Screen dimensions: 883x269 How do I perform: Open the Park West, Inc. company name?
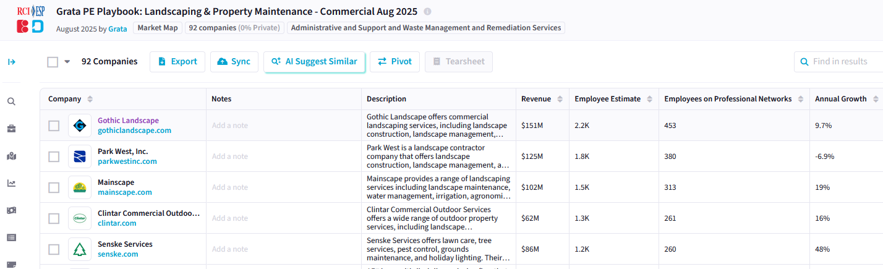tap(123, 152)
